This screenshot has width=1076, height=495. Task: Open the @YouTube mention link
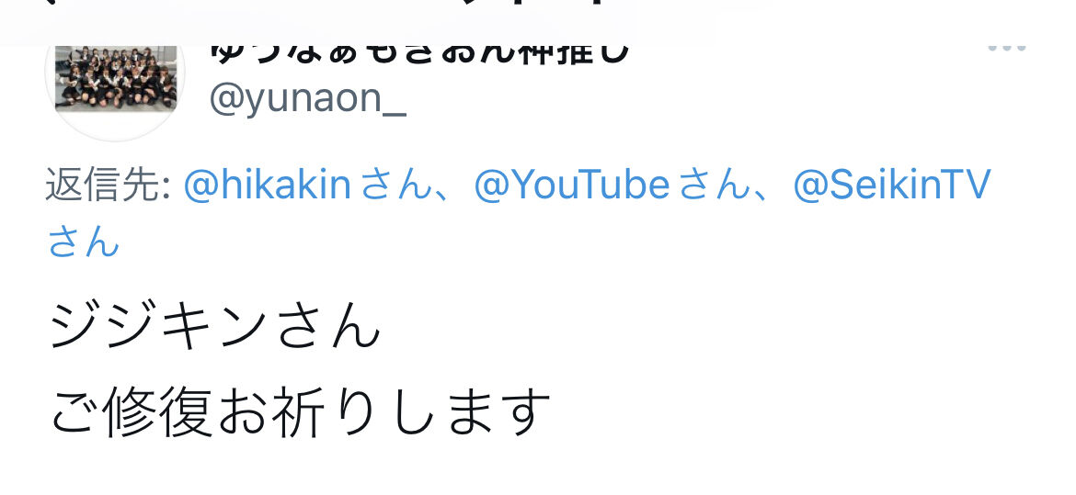572,186
